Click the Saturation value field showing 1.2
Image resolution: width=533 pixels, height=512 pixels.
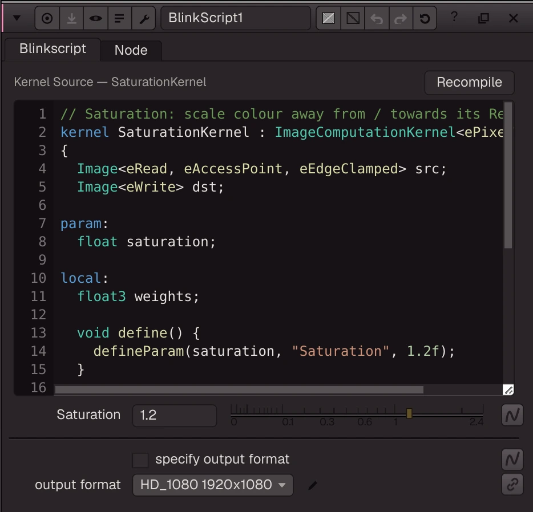pyautogui.click(x=175, y=415)
